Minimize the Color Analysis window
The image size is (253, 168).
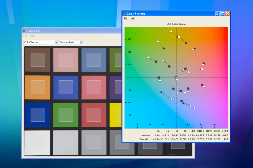tap(217, 14)
